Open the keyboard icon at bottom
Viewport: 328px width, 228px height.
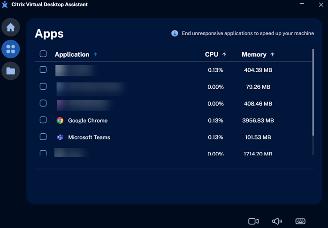point(300,221)
